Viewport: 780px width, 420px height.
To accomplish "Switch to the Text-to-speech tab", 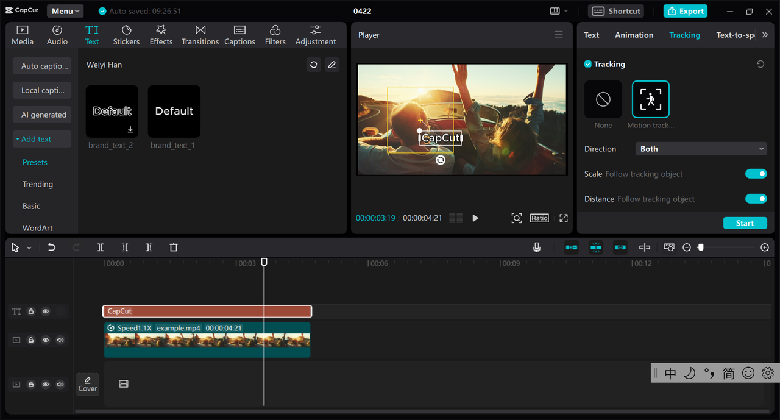I will (x=735, y=35).
